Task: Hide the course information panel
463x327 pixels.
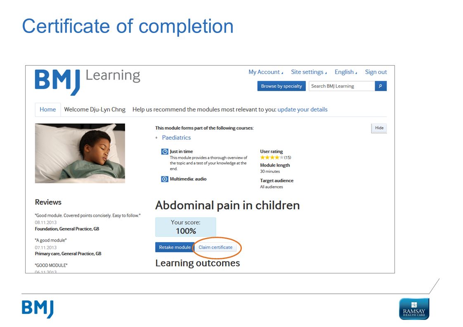Action: pos(379,128)
